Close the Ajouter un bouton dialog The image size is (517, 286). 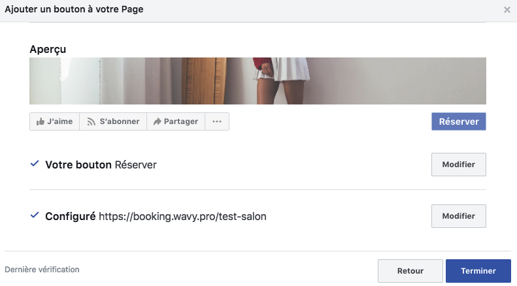[x=507, y=10]
